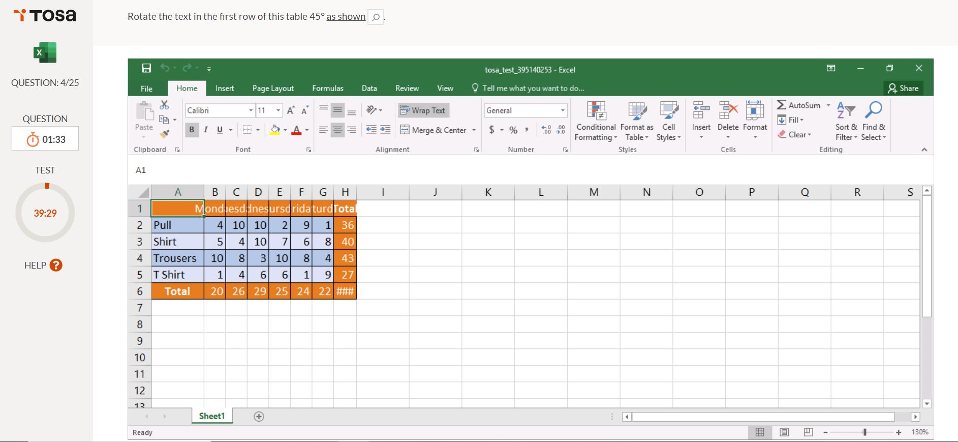Toggle Wrap Text option
Image resolution: width=958 pixels, height=442 pixels.
(x=423, y=110)
